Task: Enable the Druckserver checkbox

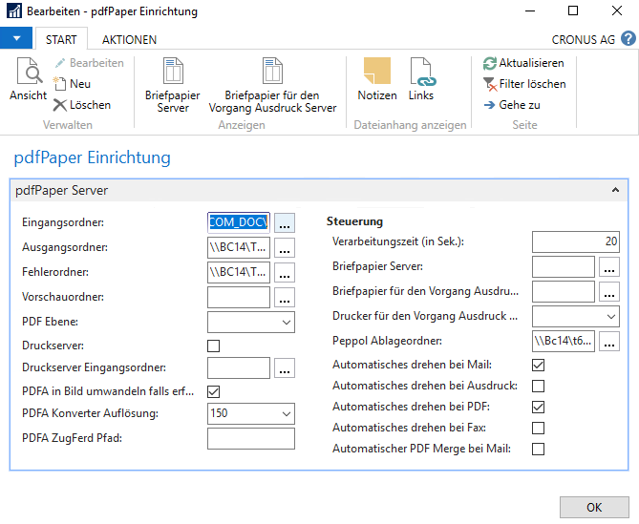Action: (x=214, y=346)
